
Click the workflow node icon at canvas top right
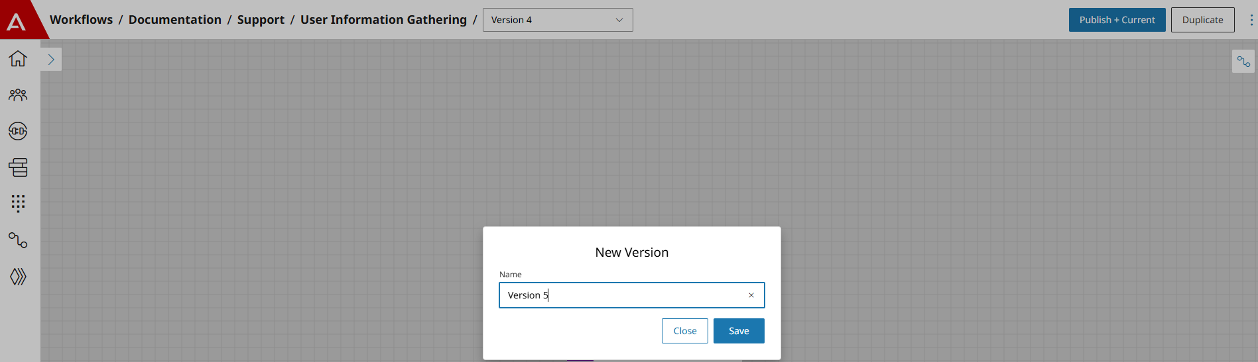(1243, 62)
